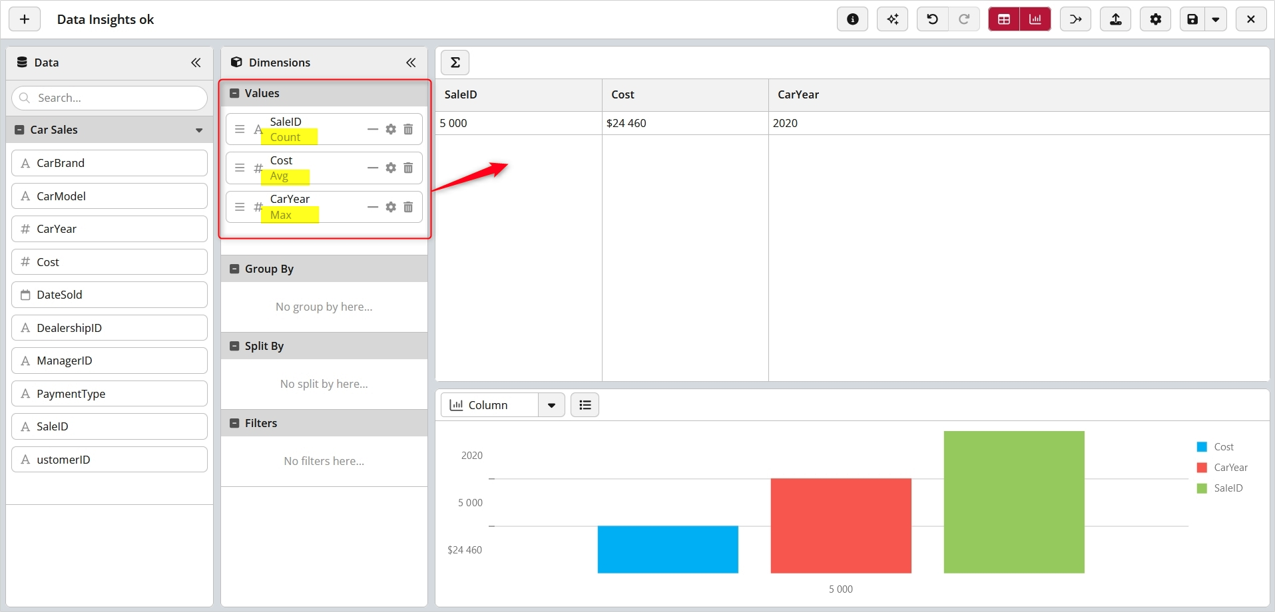Redo the last action
The image size is (1275, 612).
coord(963,19)
